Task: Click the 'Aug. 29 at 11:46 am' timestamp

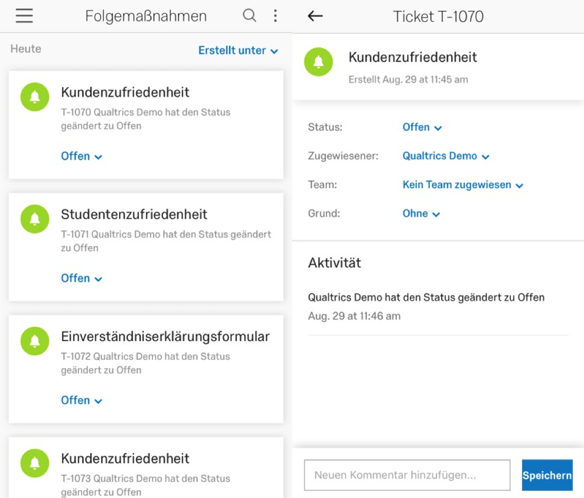Action: (354, 316)
